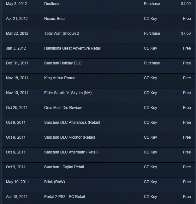Viewport: 196px width, 204px height.
Task: Open the Dustforce purchase entry
Action: click(98, 7)
